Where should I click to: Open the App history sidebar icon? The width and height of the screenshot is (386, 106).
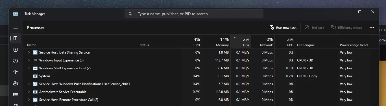coord(16,61)
